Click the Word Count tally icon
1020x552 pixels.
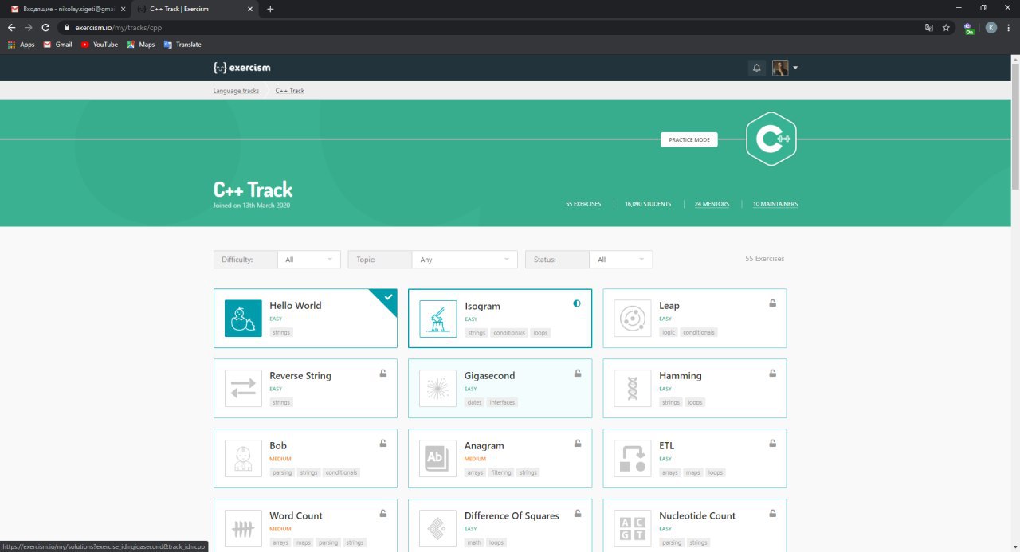[x=243, y=529]
